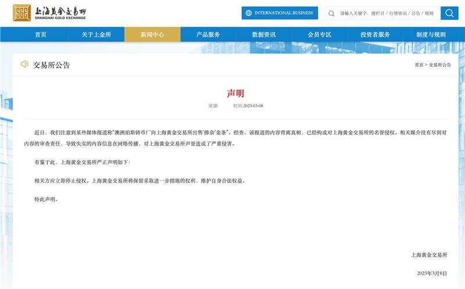Screen dimensions: 465x289
Task: Click the globe icon in International Business button
Action: pos(249,13)
